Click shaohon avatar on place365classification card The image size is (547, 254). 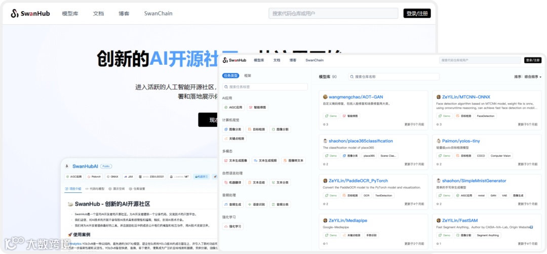[325, 141]
